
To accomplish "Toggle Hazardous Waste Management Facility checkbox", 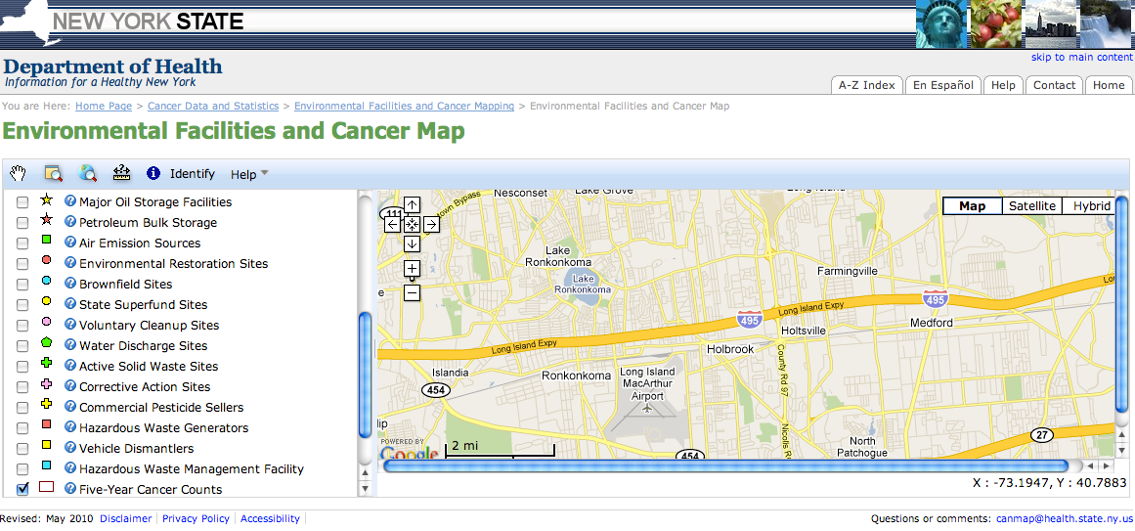I will pyautogui.click(x=22, y=469).
